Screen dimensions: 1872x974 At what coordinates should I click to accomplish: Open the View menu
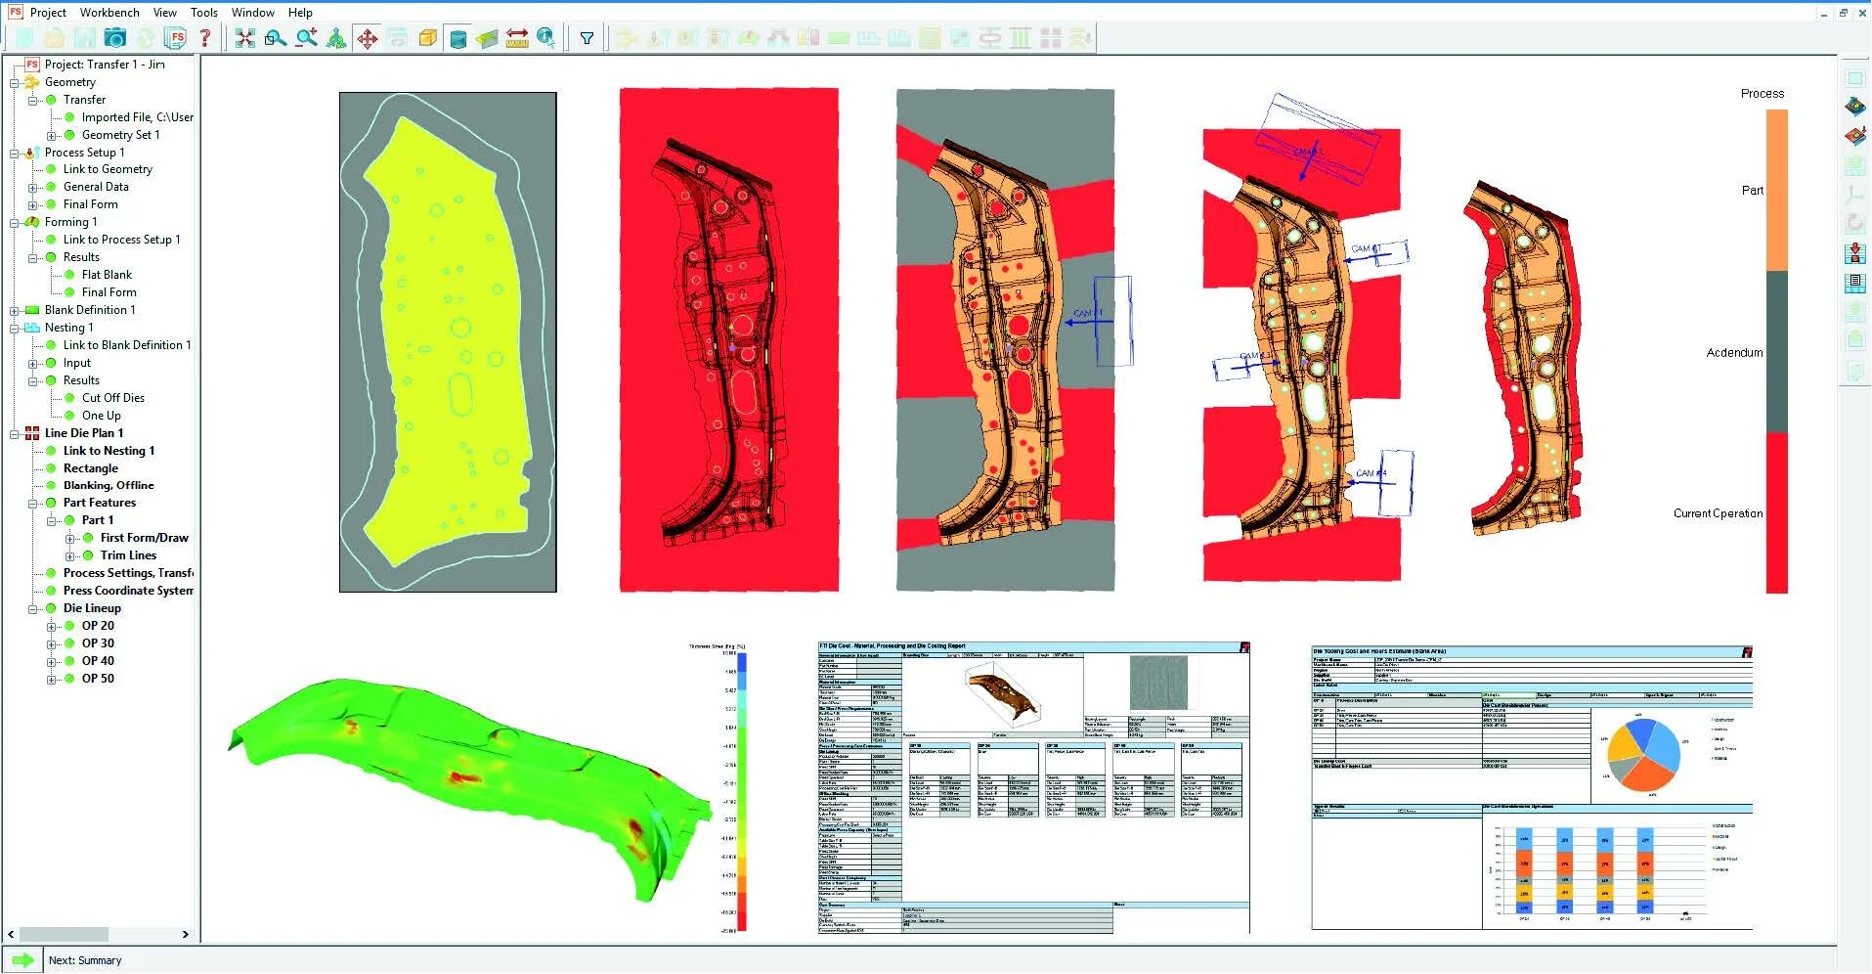tap(165, 13)
